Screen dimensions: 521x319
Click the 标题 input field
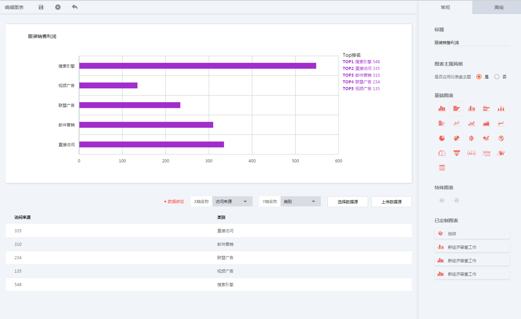point(472,43)
